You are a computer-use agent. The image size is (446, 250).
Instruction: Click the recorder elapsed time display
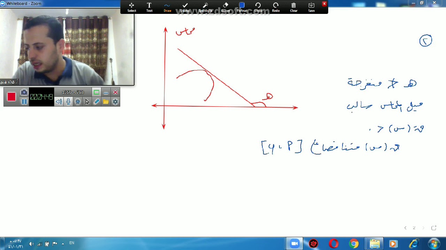[x=41, y=97]
